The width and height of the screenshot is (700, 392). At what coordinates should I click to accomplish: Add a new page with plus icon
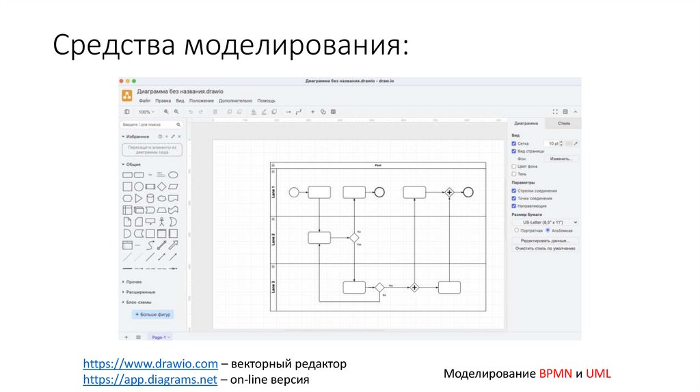(x=126, y=337)
